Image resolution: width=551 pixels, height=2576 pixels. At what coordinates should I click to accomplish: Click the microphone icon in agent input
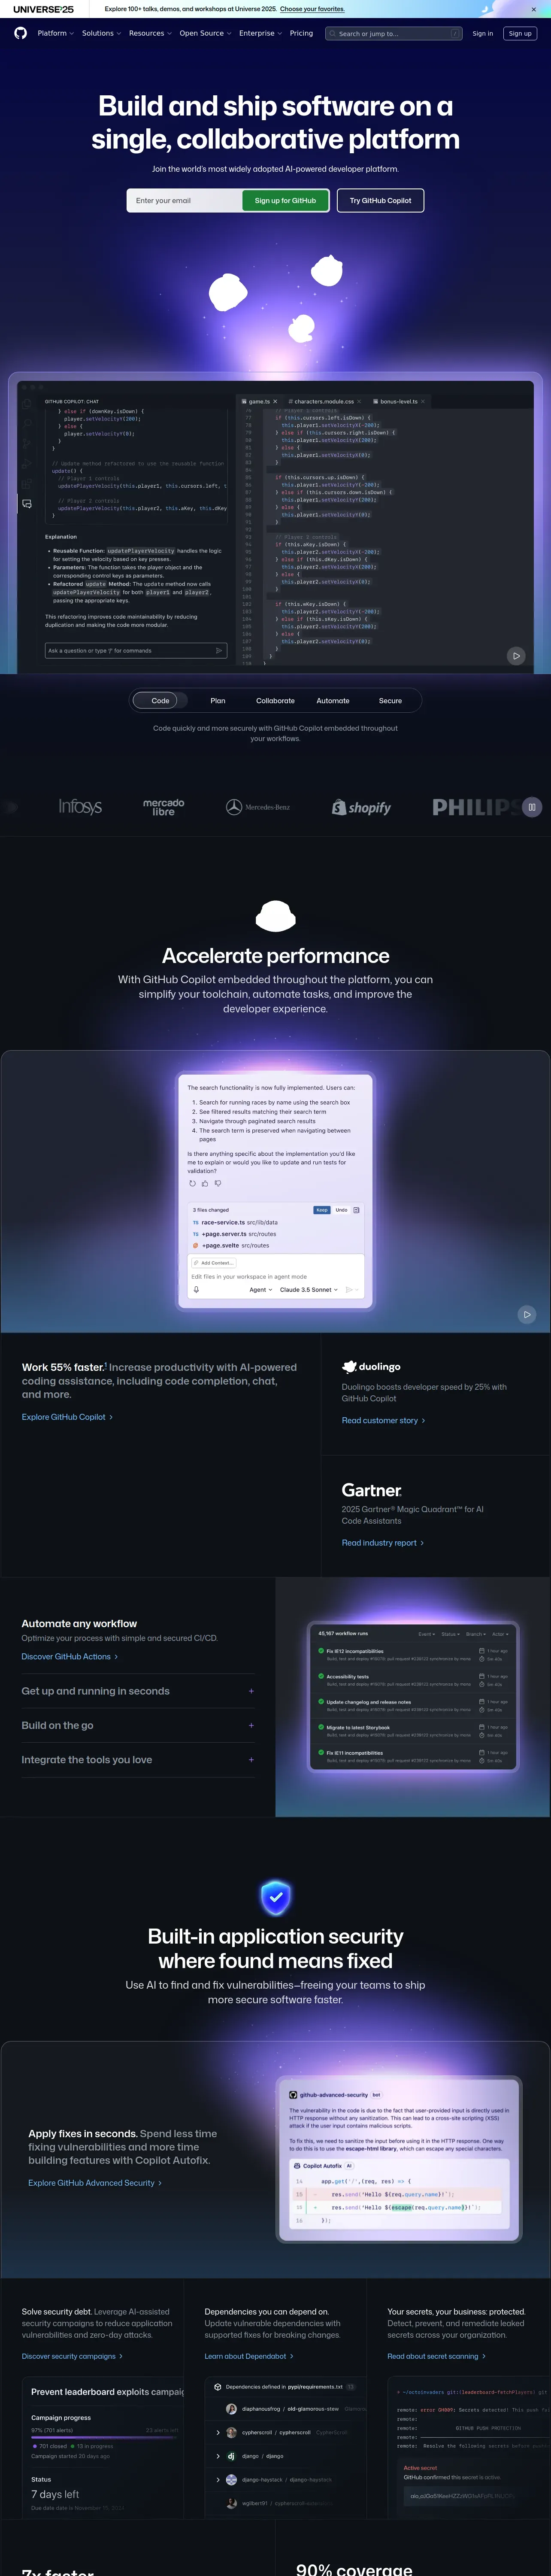point(196,1290)
